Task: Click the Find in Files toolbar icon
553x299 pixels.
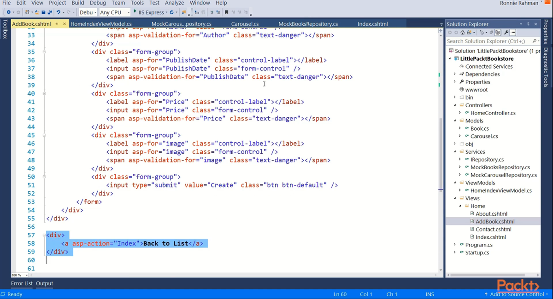Action: click(x=183, y=12)
